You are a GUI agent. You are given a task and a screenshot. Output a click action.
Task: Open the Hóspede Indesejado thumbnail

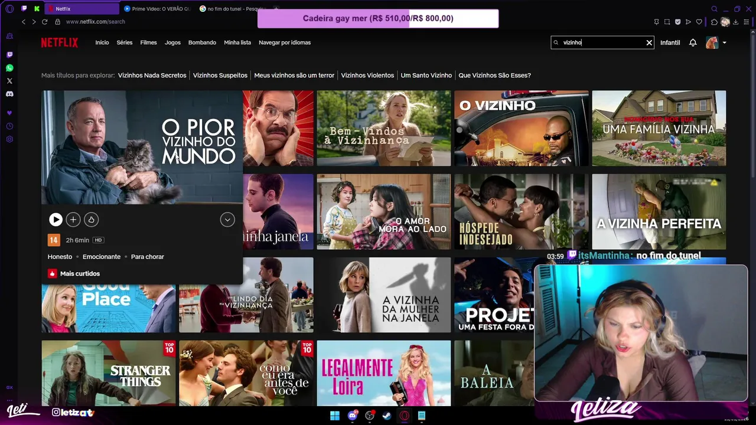point(522,211)
